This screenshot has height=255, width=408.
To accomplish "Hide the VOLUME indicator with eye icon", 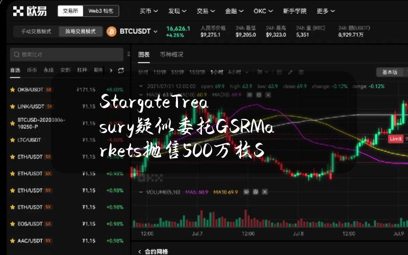I will [x=246, y=192].
